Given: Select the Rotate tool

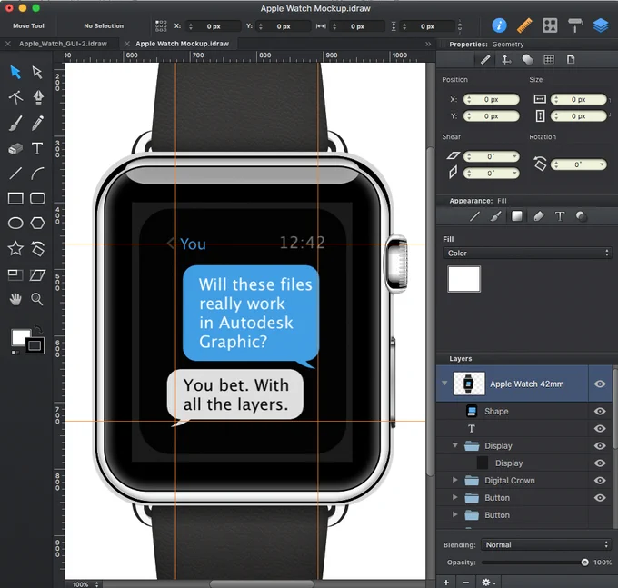Looking at the screenshot, I should (38, 248).
